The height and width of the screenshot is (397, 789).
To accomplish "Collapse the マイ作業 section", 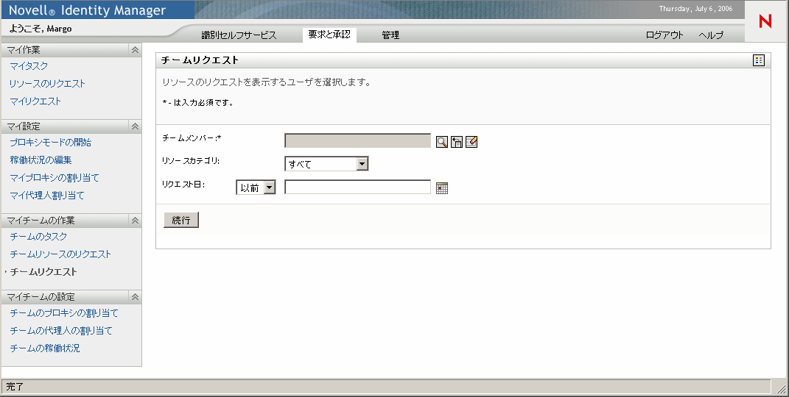I will (x=135, y=50).
